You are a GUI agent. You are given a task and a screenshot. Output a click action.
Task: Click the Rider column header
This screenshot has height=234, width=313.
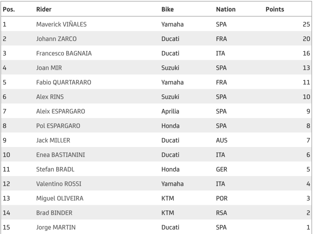pyautogui.click(x=44, y=9)
